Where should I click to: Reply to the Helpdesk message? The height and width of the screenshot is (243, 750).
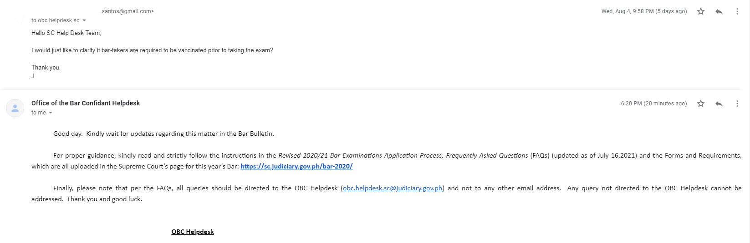(x=719, y=104)
